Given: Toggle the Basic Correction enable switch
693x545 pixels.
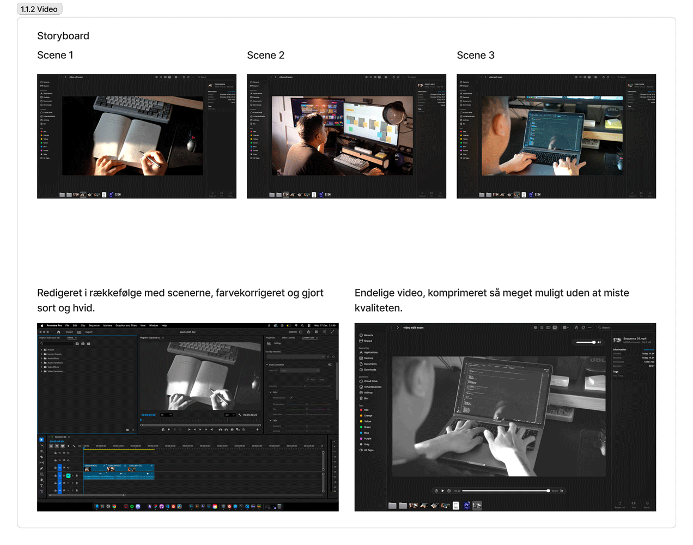Looking at the screenshot, I should [330, 365].
